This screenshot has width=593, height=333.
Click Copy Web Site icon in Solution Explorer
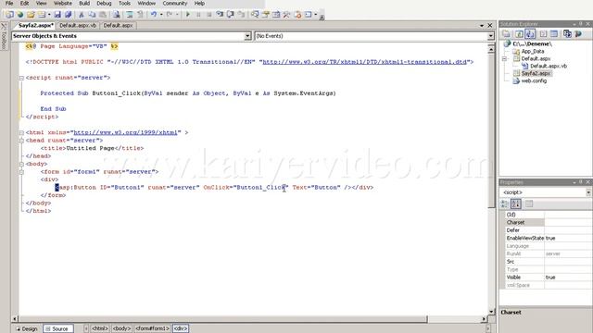pyautogui.click(x=567, y=34)
